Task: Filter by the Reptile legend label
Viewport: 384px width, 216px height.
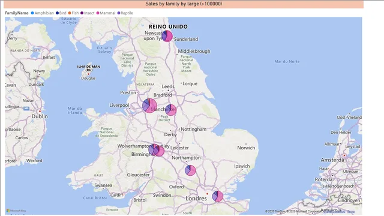Action: tap(127, 13)
